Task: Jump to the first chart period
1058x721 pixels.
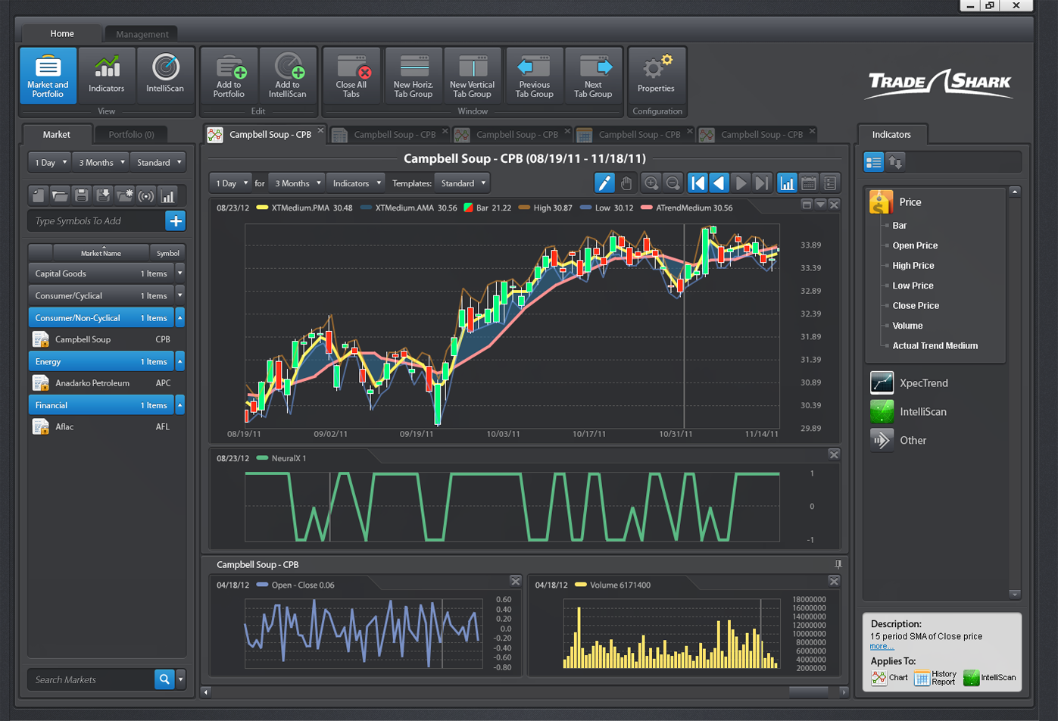Action: click(x=698, y=183)
